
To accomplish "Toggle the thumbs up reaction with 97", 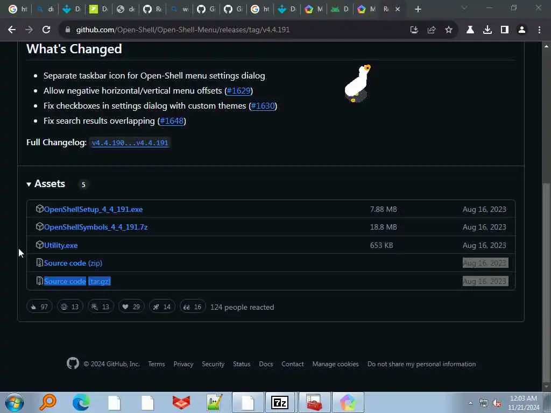I will point(39,307).
